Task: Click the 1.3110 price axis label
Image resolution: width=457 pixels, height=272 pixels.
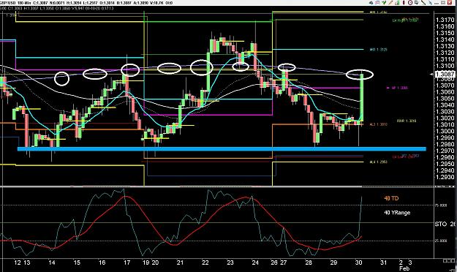Action: click(445, 59)
